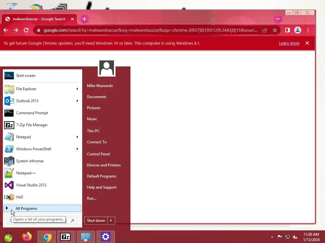Click the Chrome back arrow
This screenshot has width=325, height=243.
6,30
